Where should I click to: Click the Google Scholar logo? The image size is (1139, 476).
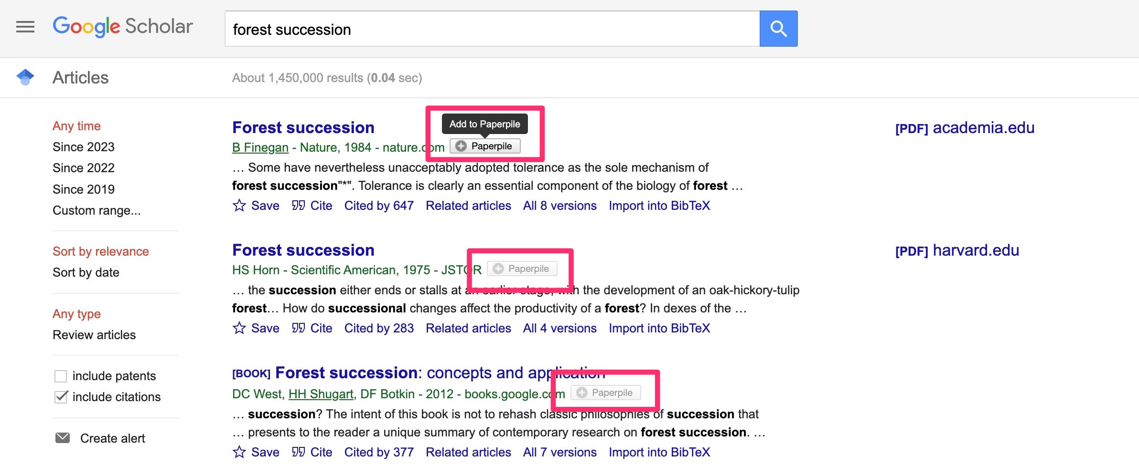(123, 27)
